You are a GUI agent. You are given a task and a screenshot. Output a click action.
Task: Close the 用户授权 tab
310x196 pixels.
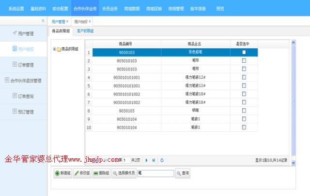90,21
